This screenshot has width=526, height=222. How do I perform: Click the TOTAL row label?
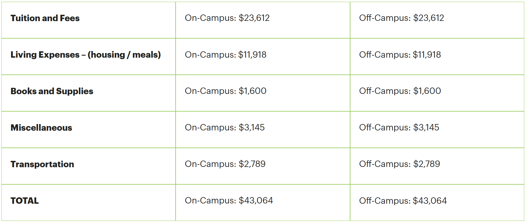click(x=25, y=201)
